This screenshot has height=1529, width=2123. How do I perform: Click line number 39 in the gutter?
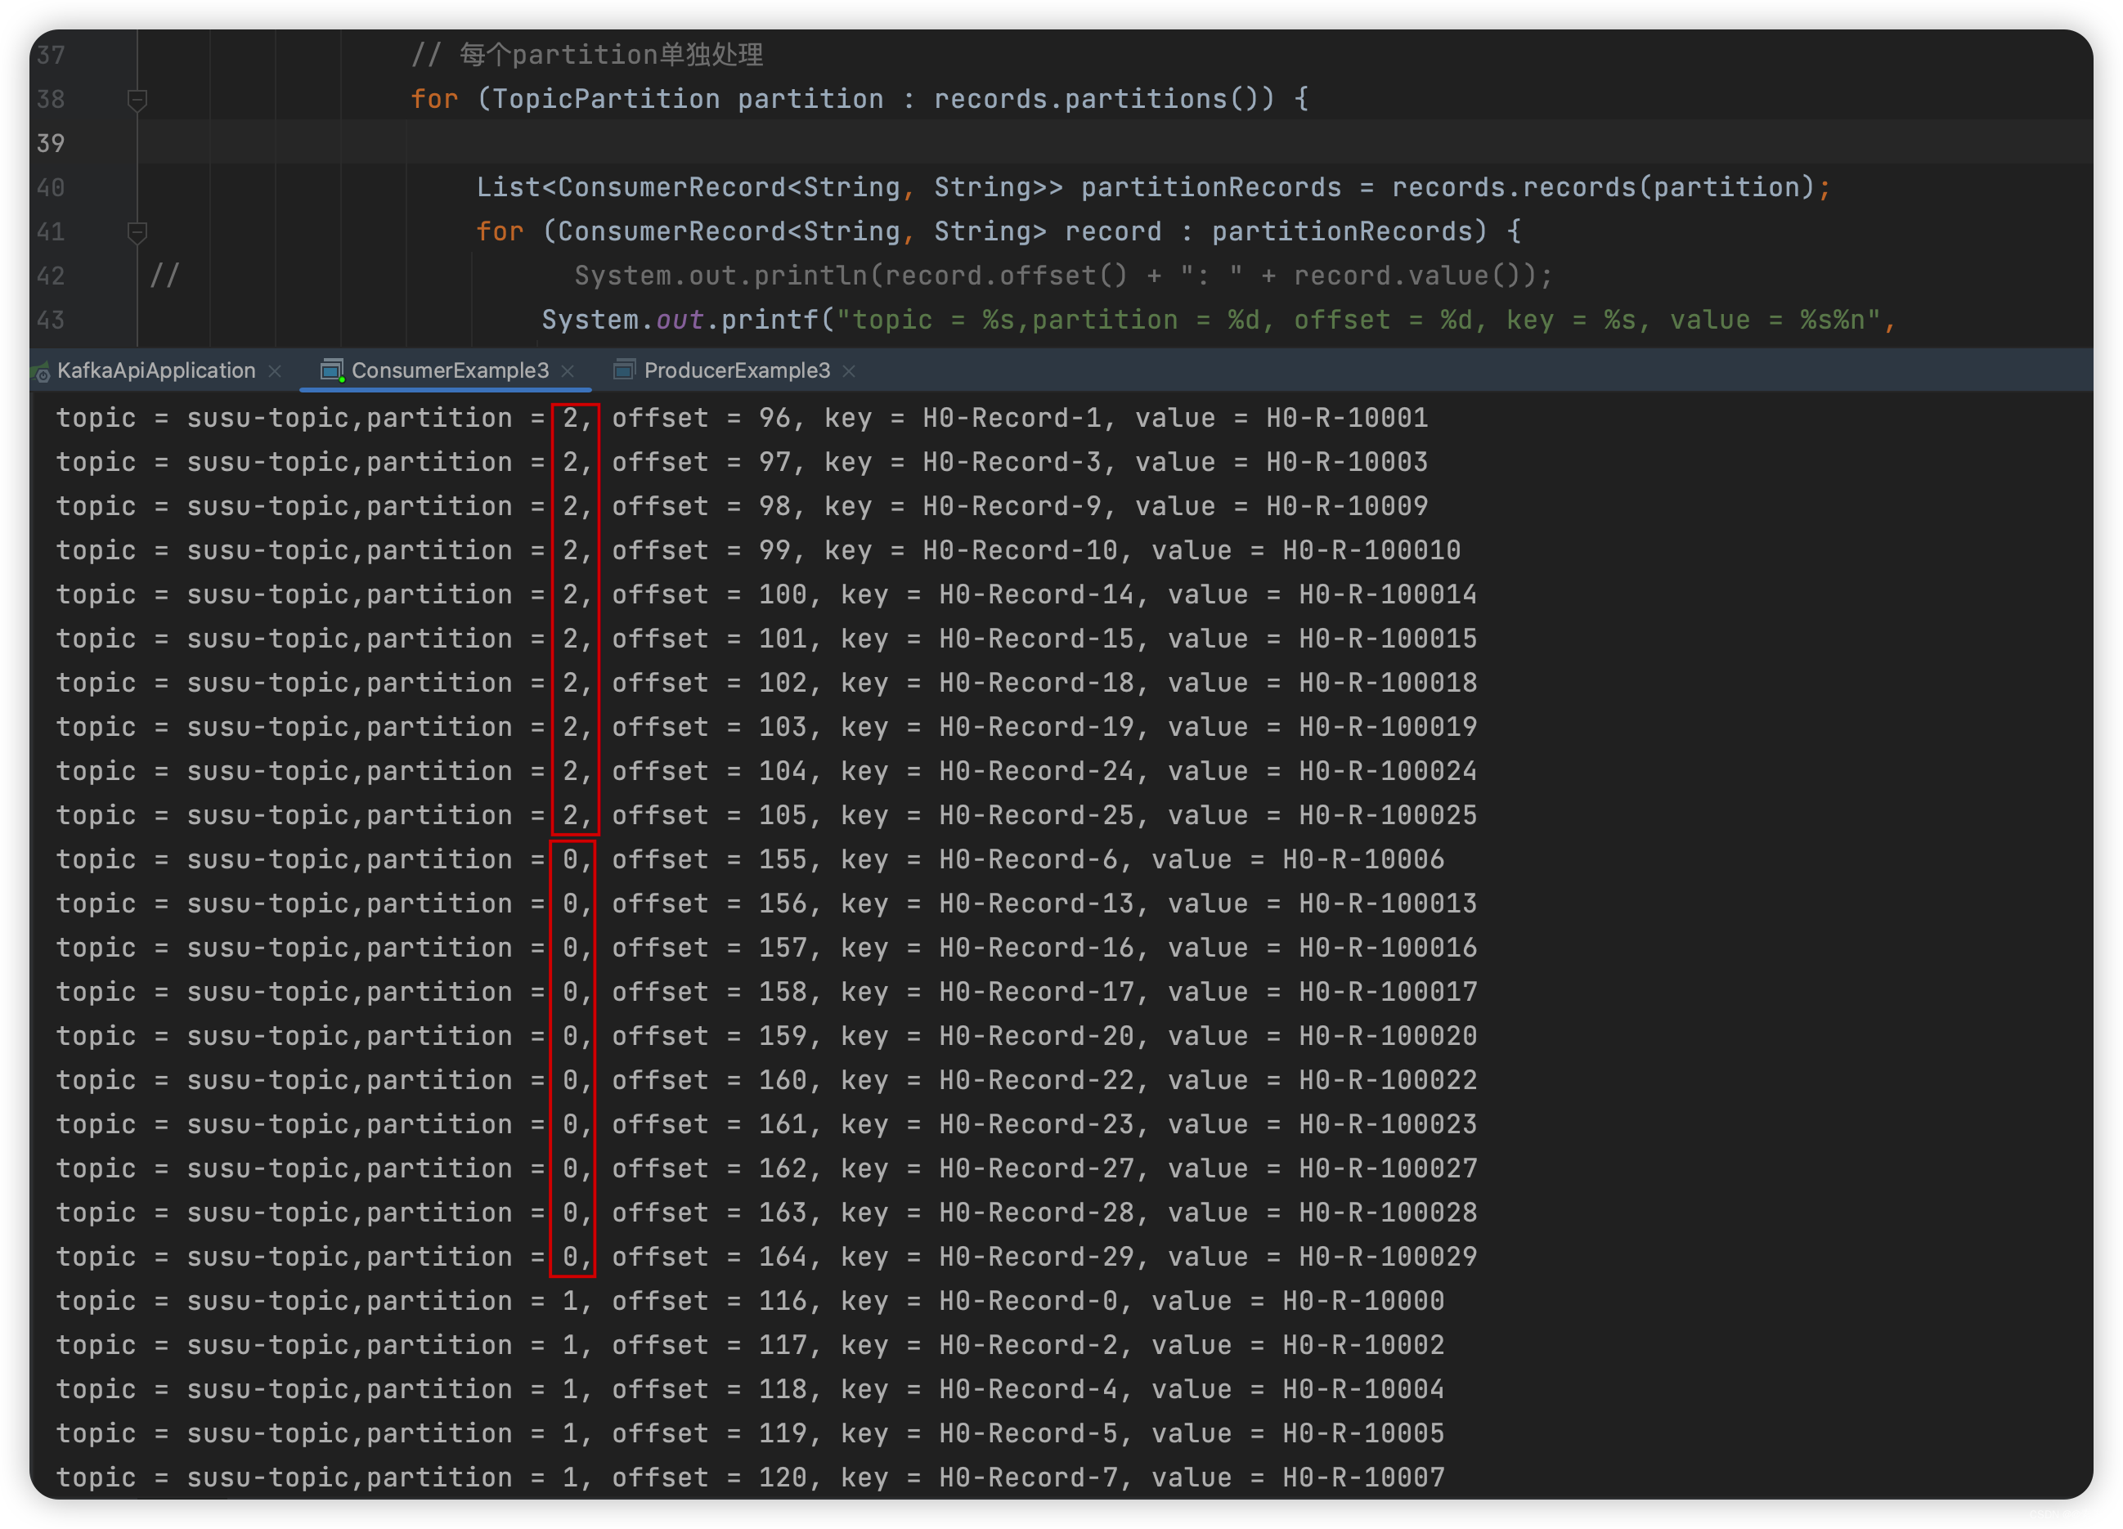pyautogui.click(x=51, y=143)
